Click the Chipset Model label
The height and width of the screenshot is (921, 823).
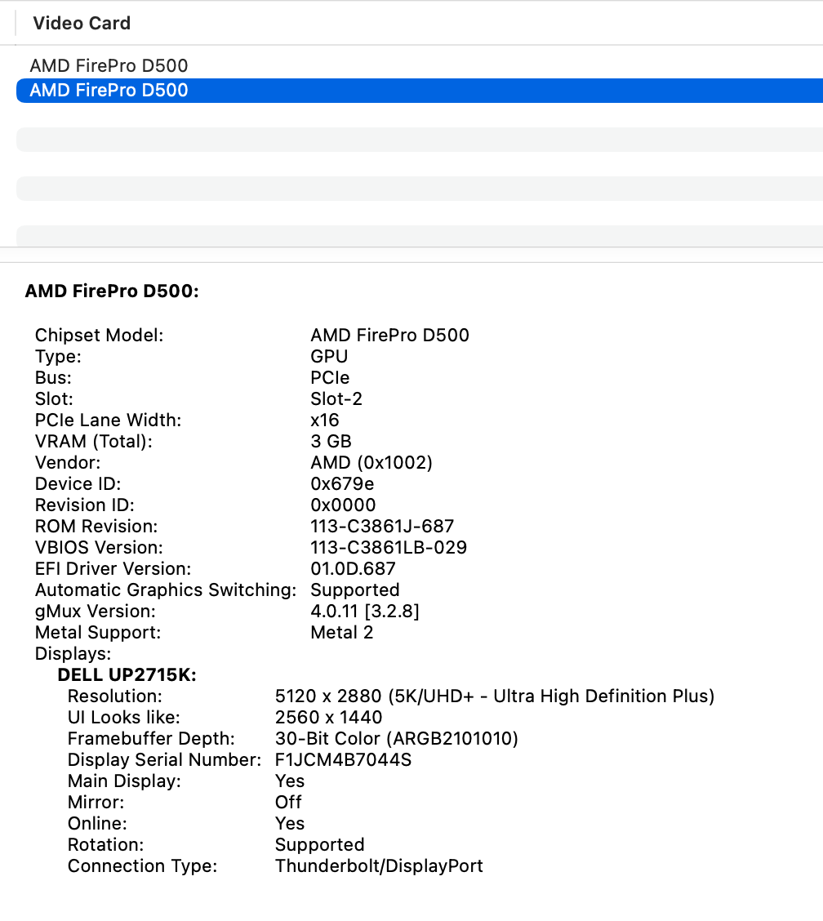click(100, 336)
